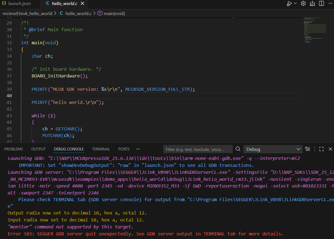334x239 pixels.
Task: Click 'monitor command not supported' line
Action: coord(70,227)
